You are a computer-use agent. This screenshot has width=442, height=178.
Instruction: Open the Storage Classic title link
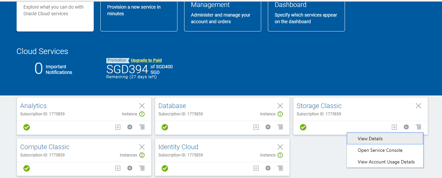tap(319, 106)
